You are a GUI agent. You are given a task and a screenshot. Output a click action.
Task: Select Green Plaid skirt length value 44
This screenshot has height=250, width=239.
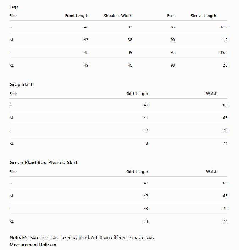pos(146,221)
